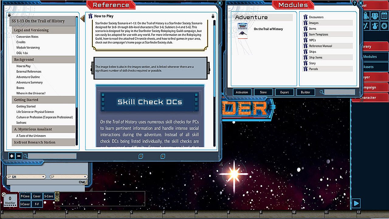This screenshot has width=389, height=219.
Task: Click the Modules window help icon
Action: (x=355, y=3)
